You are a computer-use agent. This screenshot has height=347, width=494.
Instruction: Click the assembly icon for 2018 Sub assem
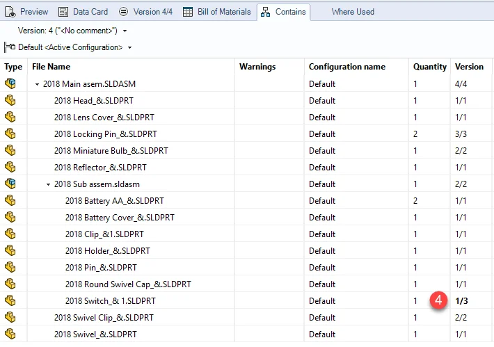coord(10,184)
